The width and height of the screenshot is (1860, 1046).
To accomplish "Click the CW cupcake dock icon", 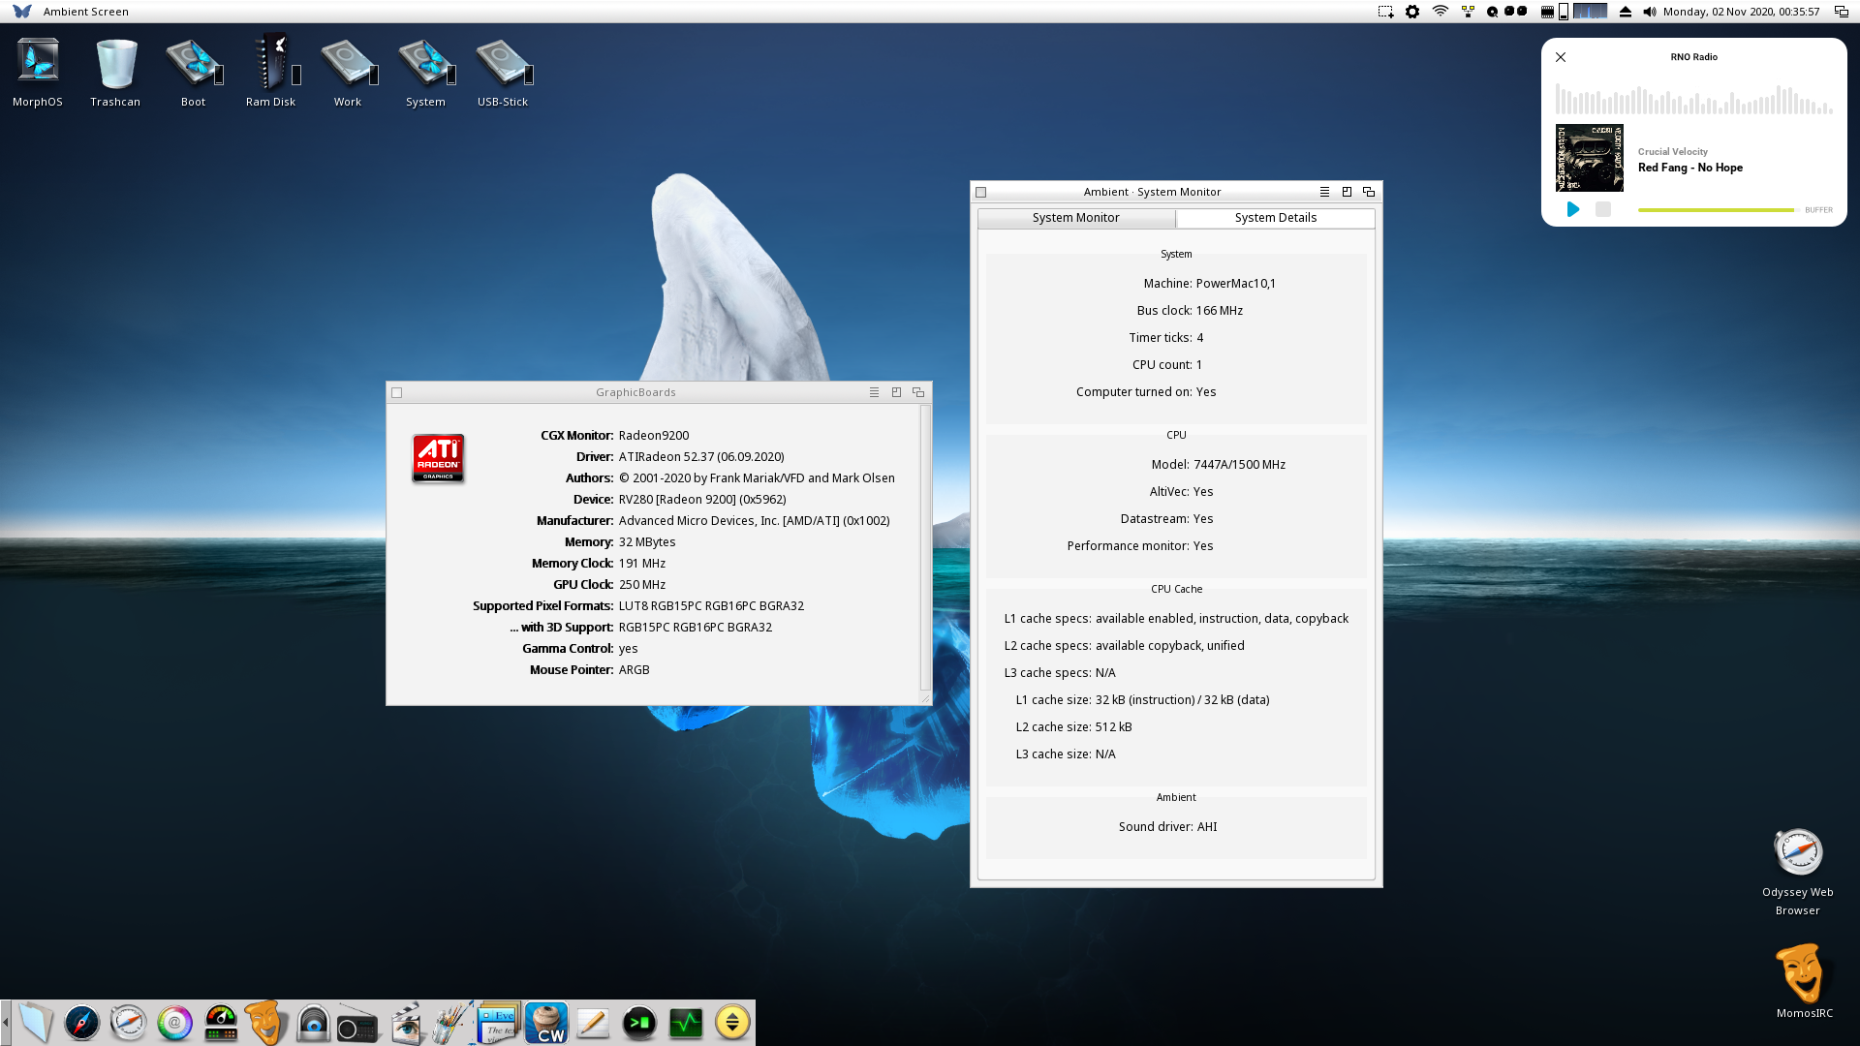I will click(x=546, y=1023).
